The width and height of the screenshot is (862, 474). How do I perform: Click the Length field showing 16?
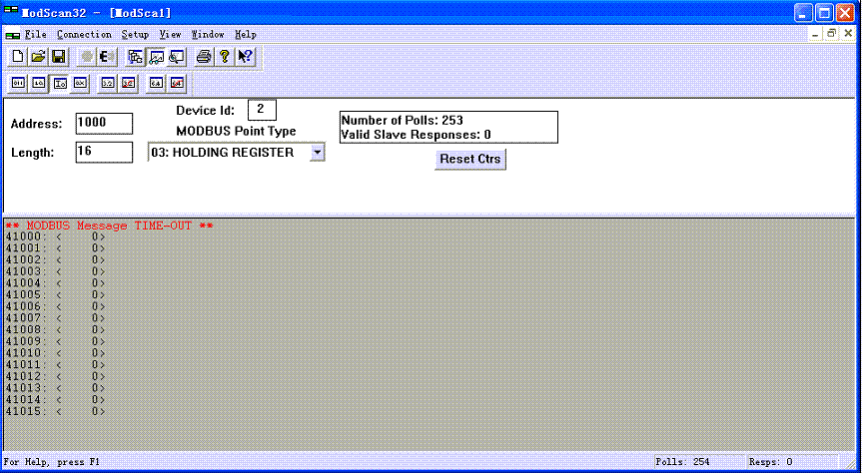[x=104, y=152]
